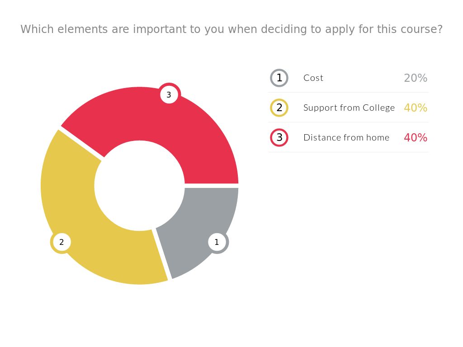Click the "Cost" legend label
The width and height of the screenshot is (463, 347).
tap(313, 78)
